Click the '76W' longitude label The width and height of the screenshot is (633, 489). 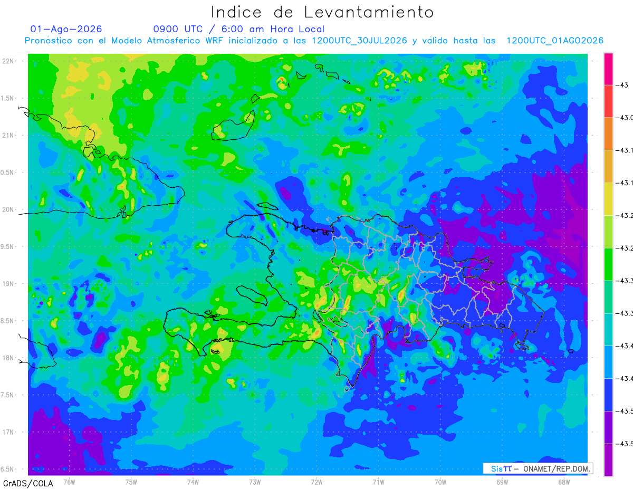tap(69, 482)
